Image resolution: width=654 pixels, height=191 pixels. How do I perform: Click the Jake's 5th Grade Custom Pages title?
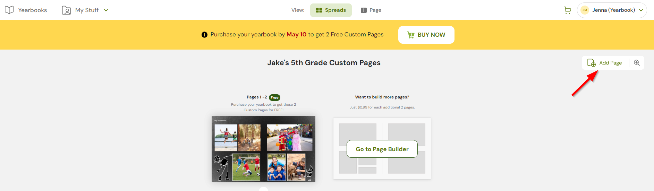click(324, 63)
